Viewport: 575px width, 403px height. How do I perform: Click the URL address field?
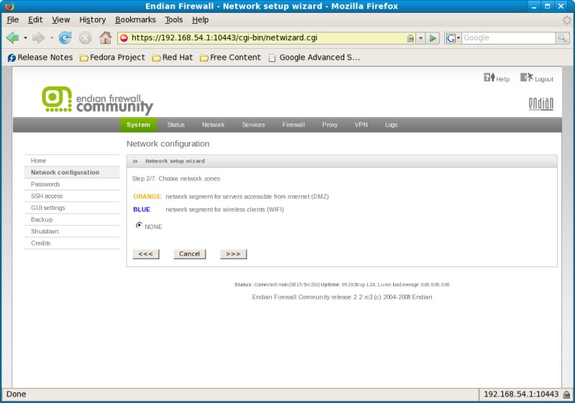coord(267,38)
